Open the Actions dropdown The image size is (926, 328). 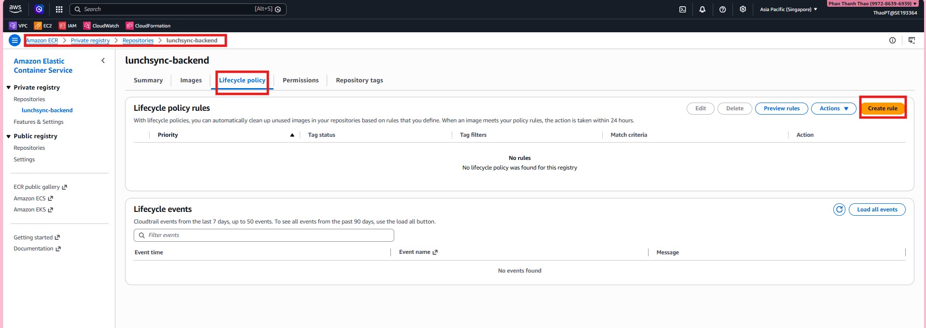point(833,108)
